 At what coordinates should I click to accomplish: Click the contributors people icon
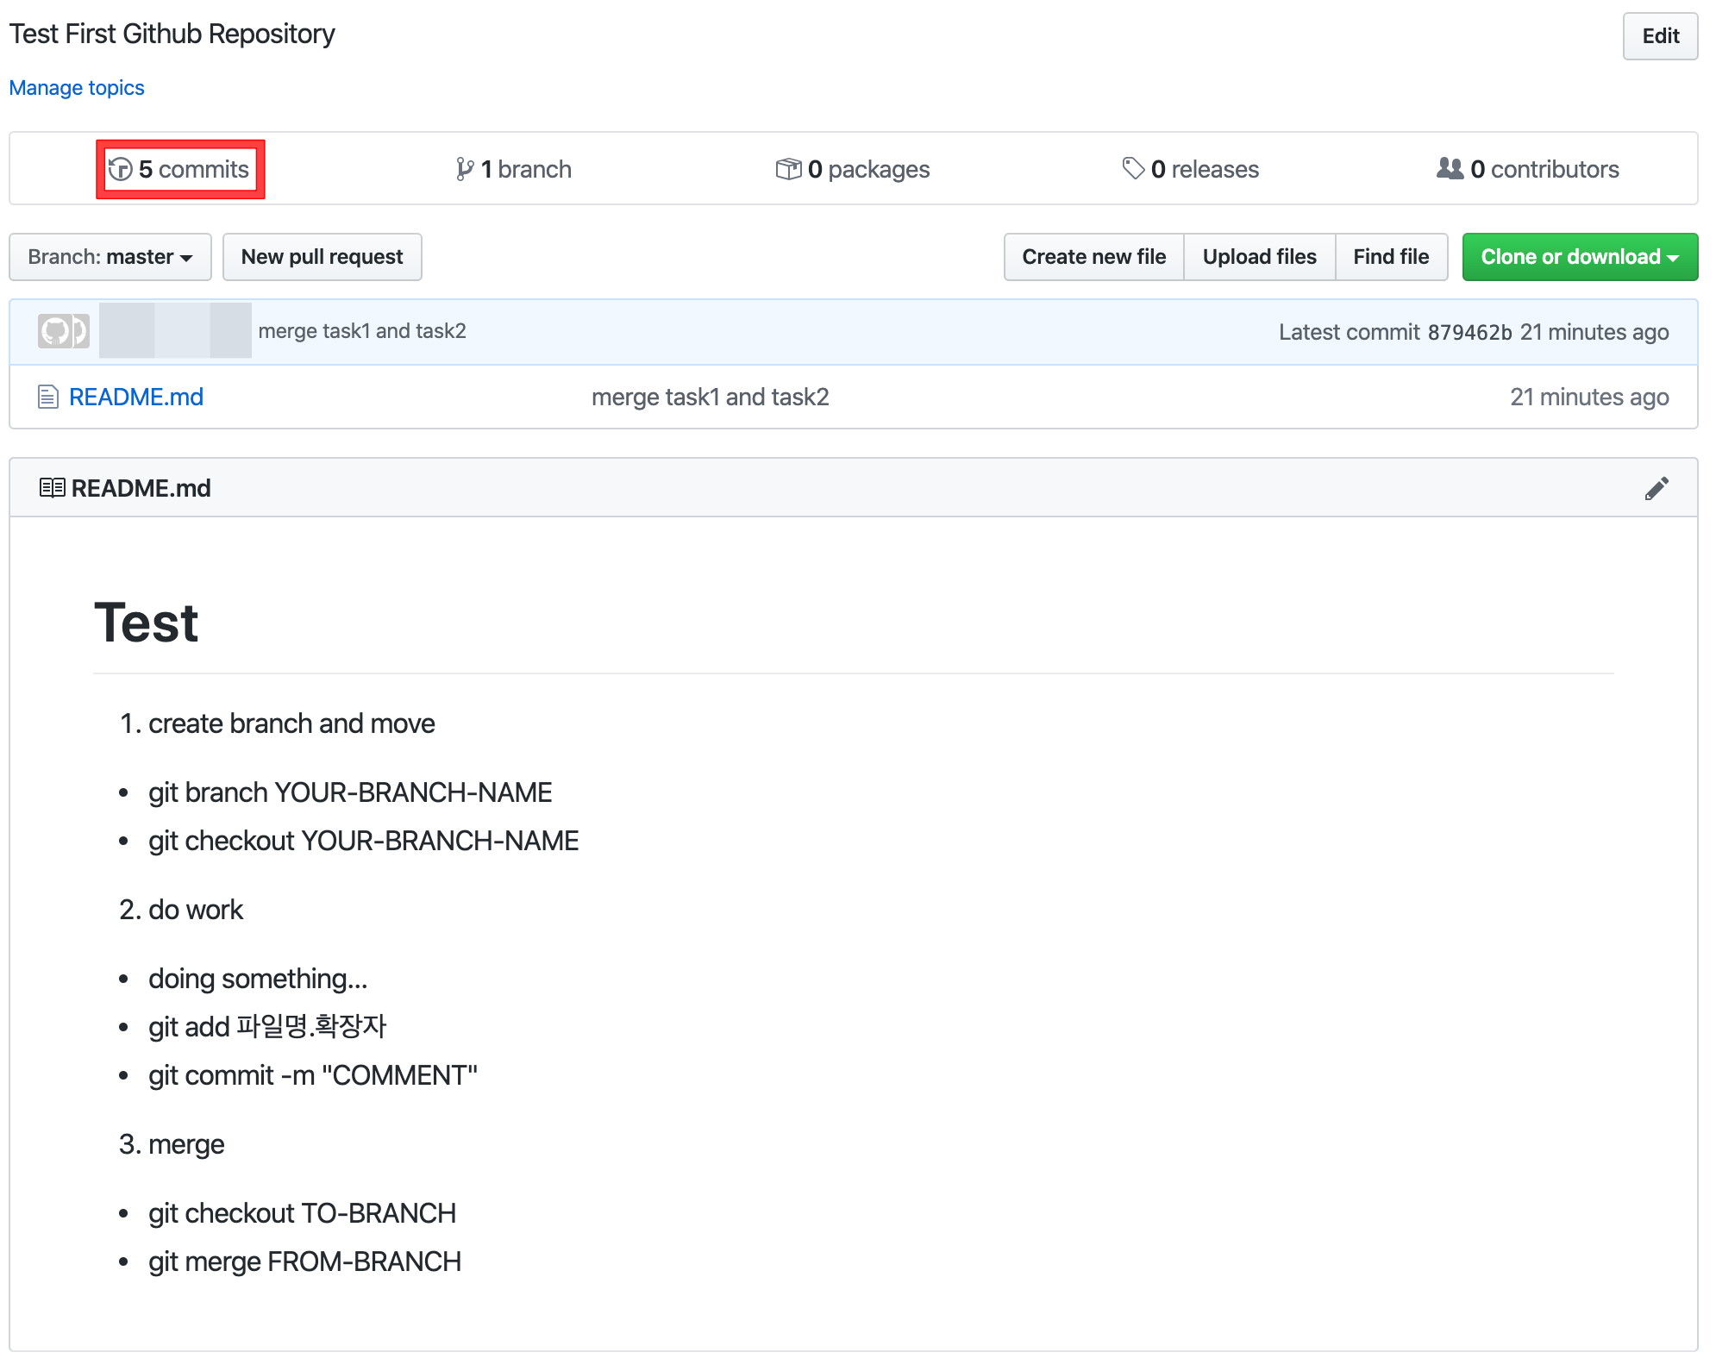1450,168
